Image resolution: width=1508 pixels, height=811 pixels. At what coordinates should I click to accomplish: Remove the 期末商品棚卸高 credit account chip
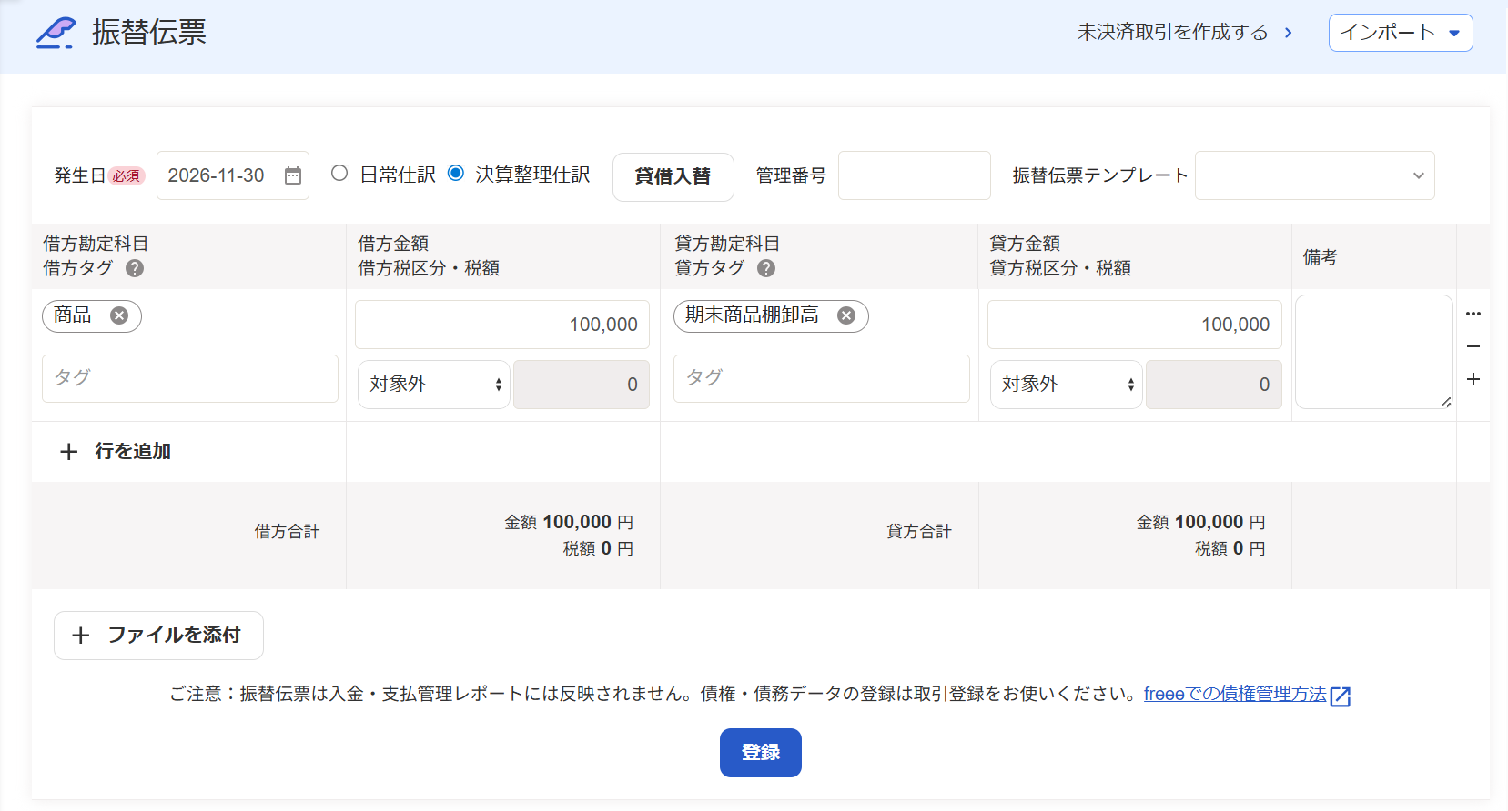click(x=846, y=315)
